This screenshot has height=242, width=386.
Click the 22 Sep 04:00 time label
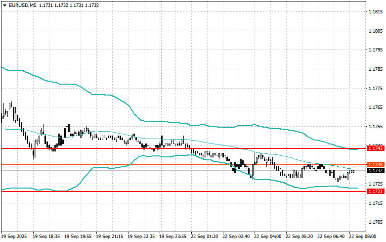click(267, 237)
